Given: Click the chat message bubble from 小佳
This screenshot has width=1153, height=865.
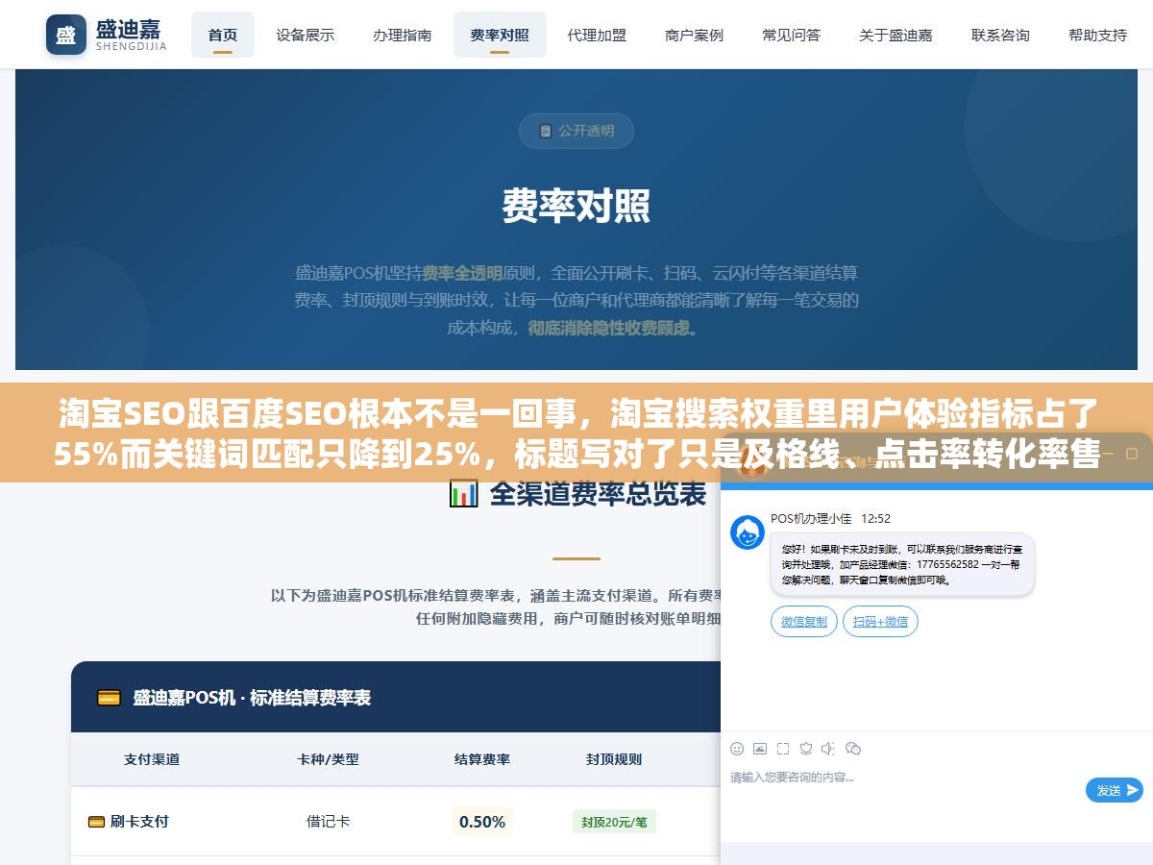Looking at the screenshot, I should [x=902, y=564].
